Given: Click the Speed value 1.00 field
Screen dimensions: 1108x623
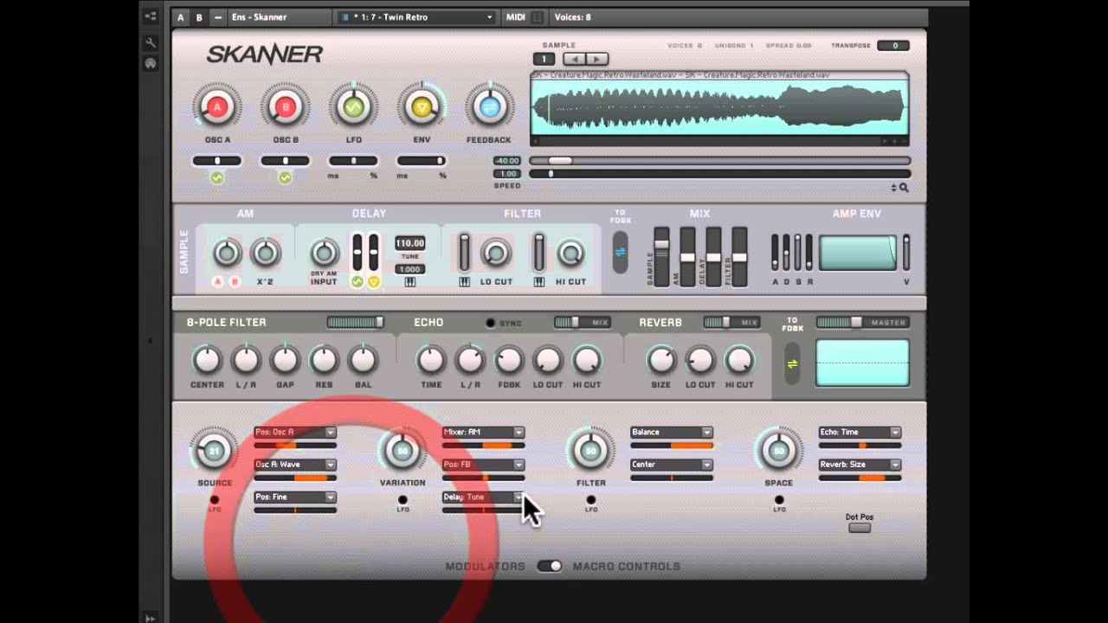Looking at the screenshot, I should click(x=506, y=174).
